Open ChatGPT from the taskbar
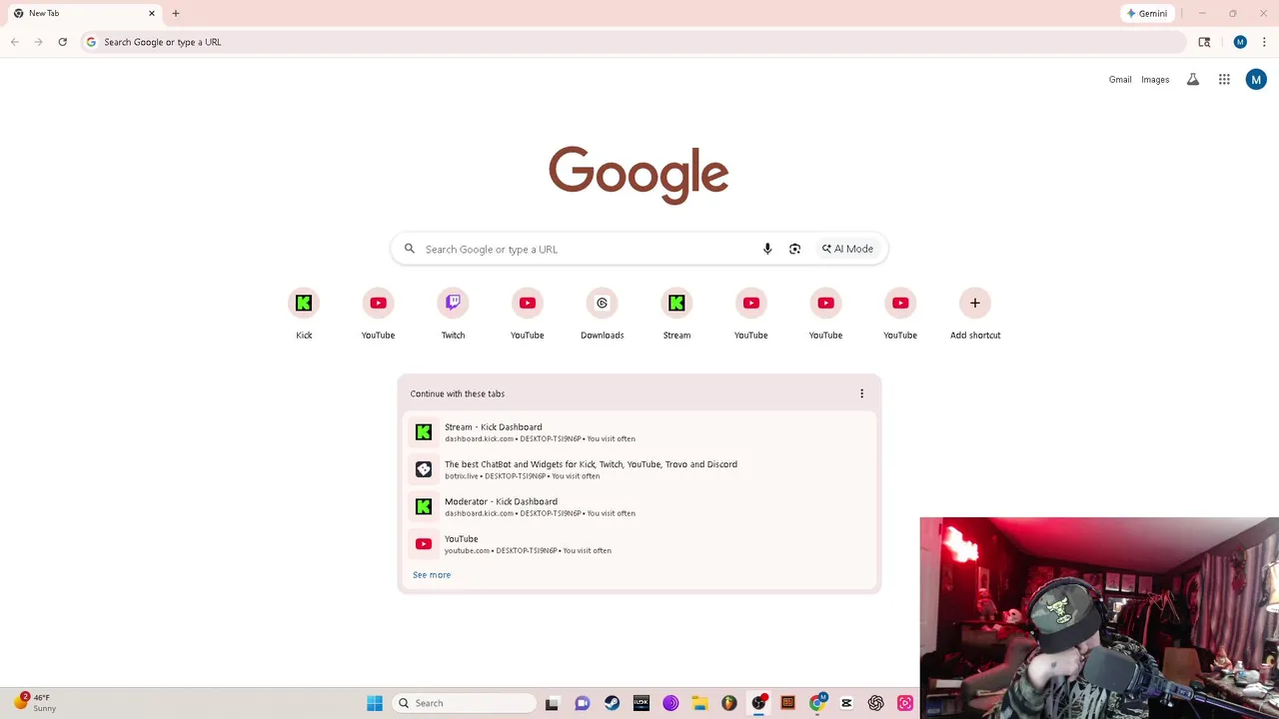1279x719 pixels. tap(876, 703)
